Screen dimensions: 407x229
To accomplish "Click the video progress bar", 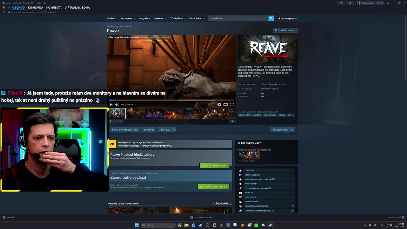I will coord(171,100).
